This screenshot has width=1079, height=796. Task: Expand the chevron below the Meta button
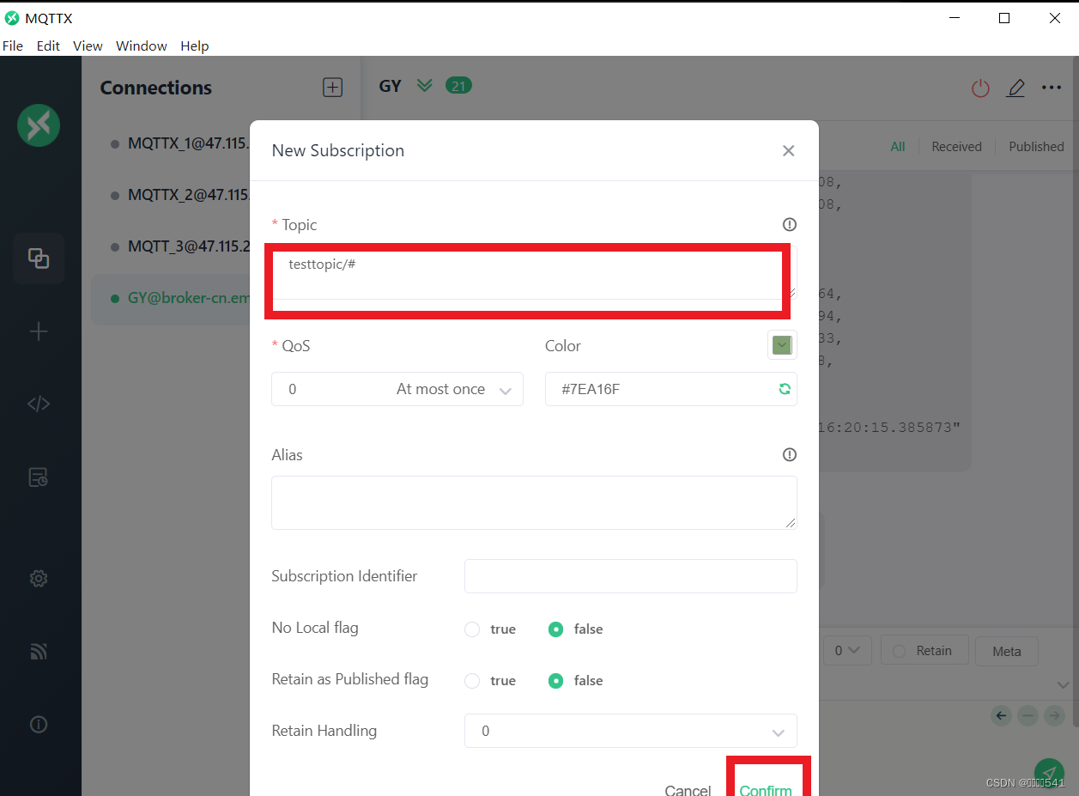(x=1062, y=684)
